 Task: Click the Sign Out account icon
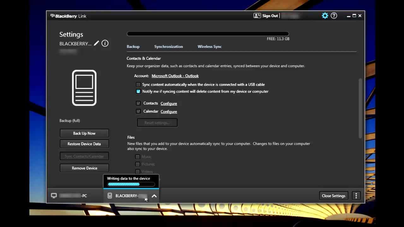tap(257, 16)
